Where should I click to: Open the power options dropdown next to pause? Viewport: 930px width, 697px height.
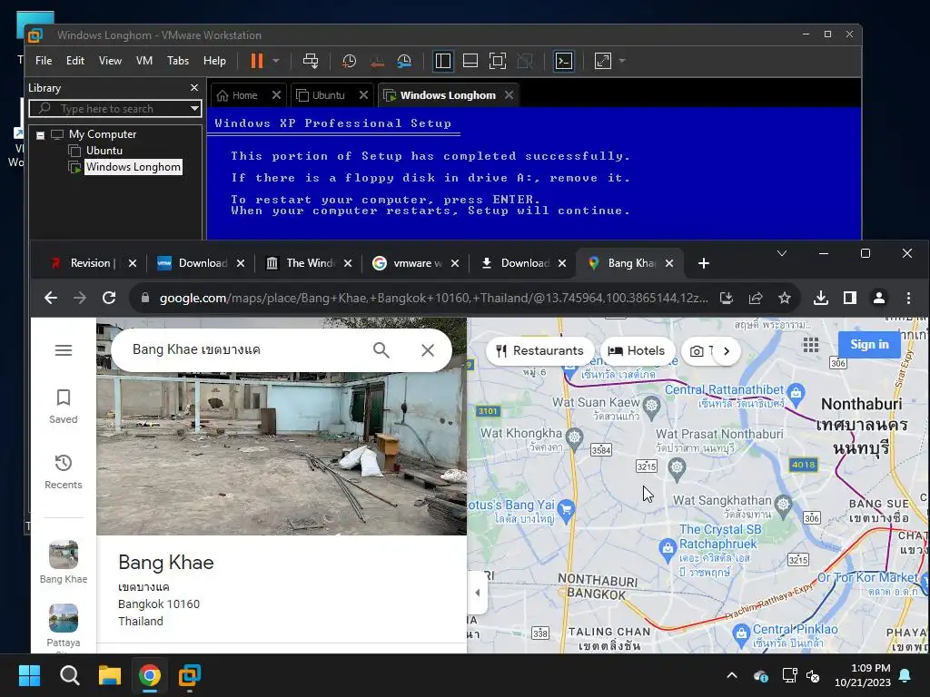click(276, 61)
